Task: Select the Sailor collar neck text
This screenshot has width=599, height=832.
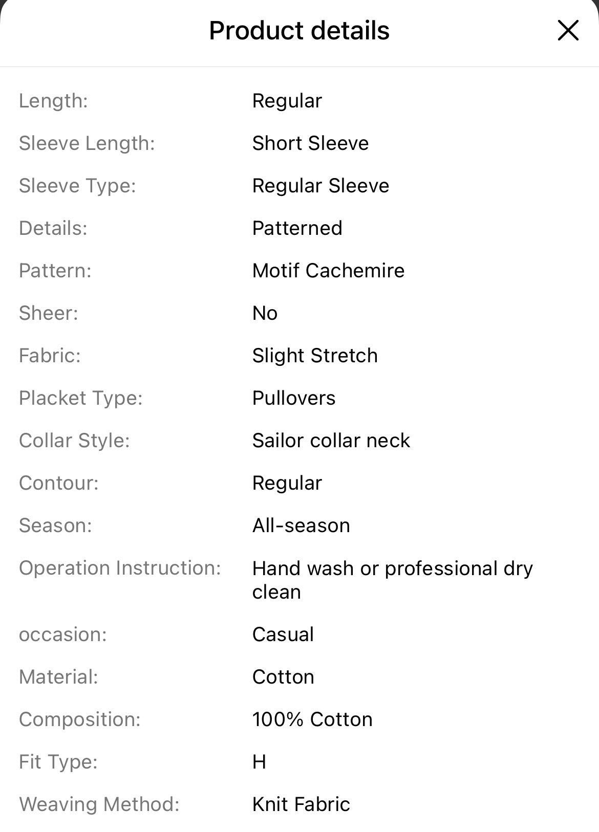Action: point(331,441)
